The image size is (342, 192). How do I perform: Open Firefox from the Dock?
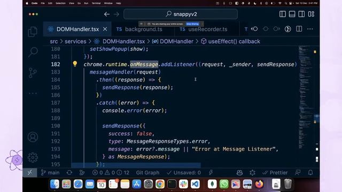point(259,184)
